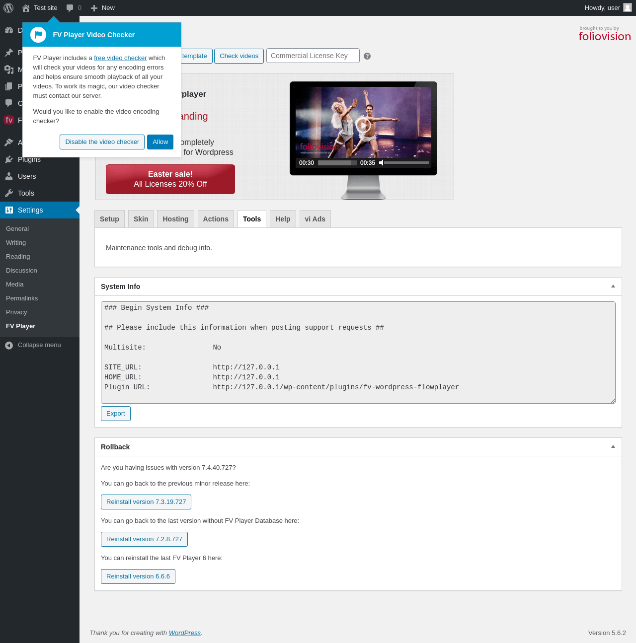Image resolution: width=636 pixels, height=643 pixels.
Task: Click the Users menu label
Action: [27, 176]
